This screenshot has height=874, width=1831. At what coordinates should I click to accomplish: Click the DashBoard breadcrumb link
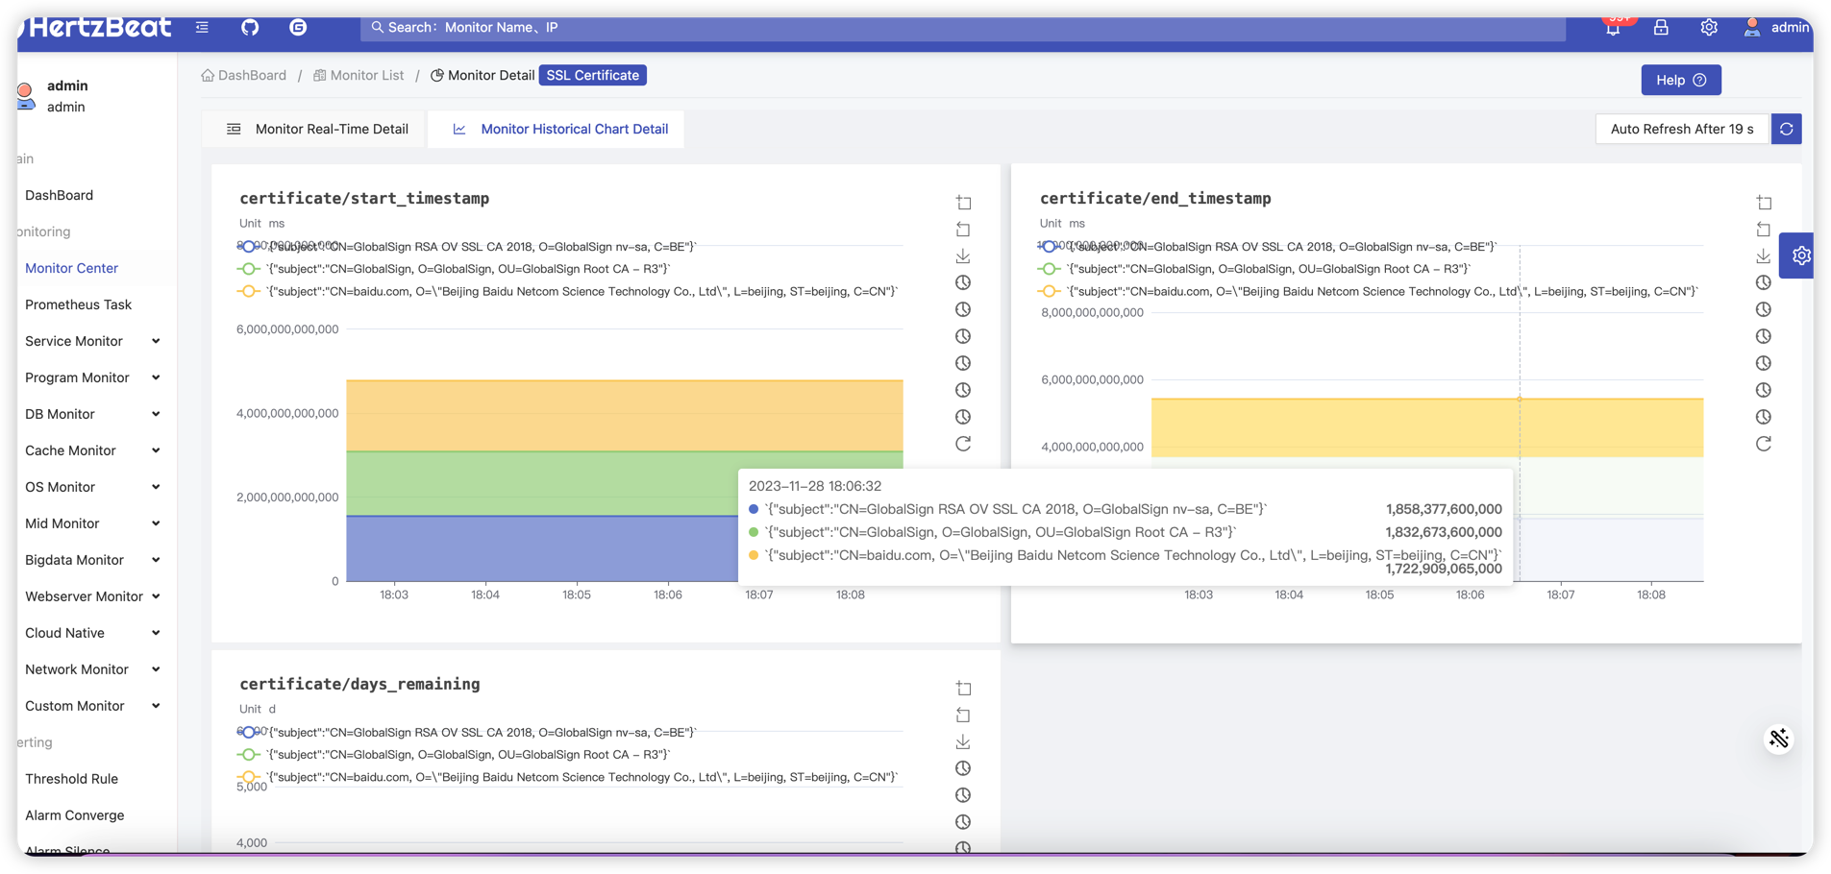point(244,75)
